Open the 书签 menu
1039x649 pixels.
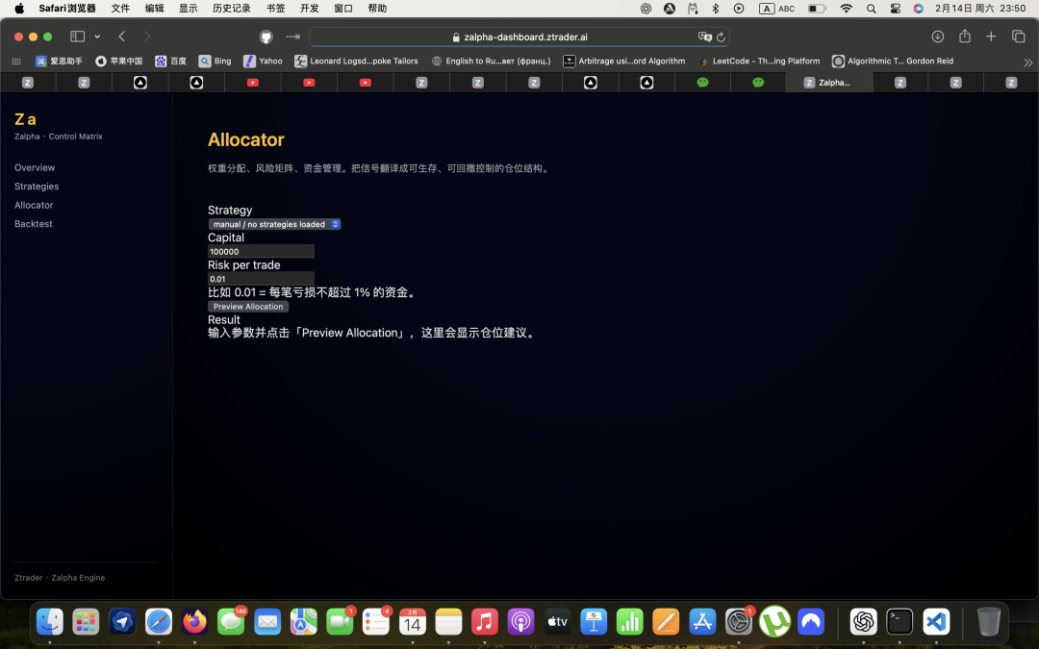[276, 9]
